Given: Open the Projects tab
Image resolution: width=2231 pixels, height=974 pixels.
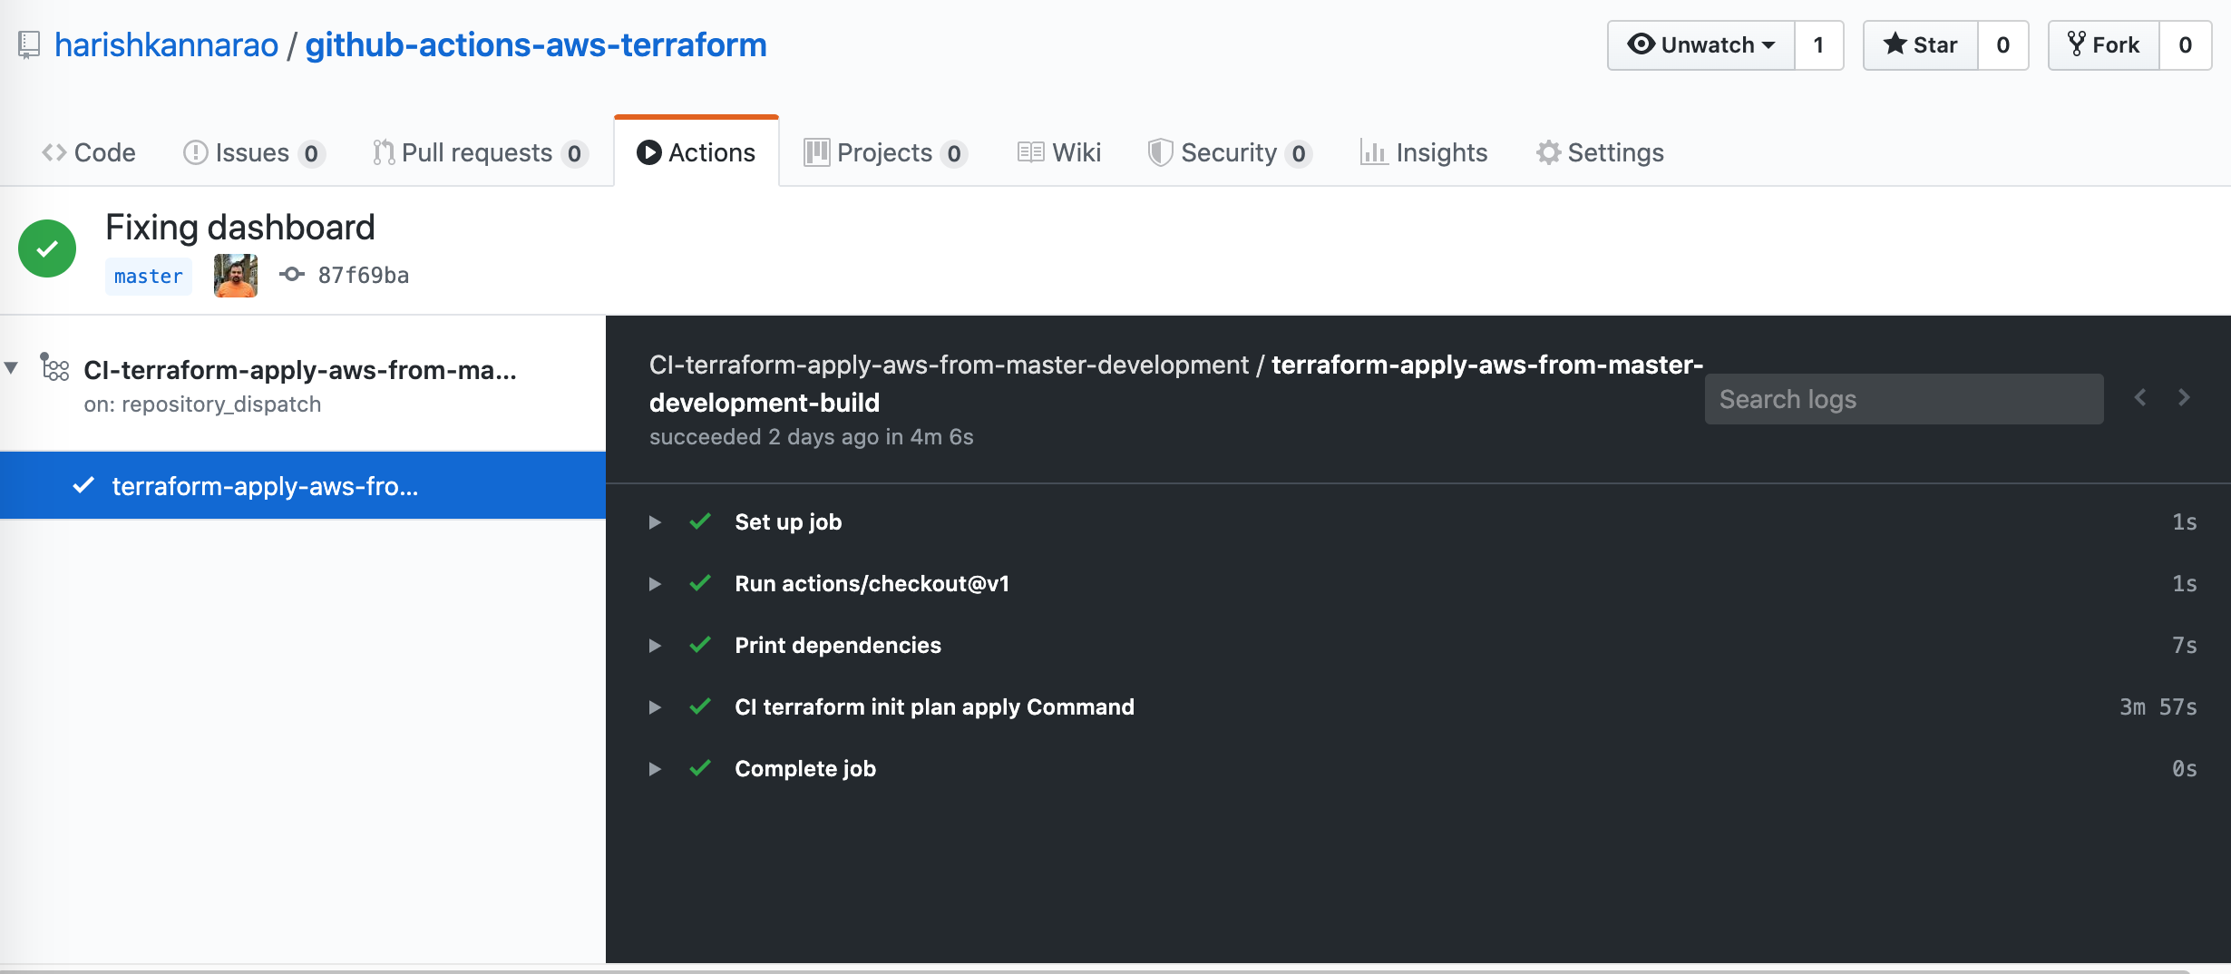Looking at the screenshot, I should (x=885, y=152).
